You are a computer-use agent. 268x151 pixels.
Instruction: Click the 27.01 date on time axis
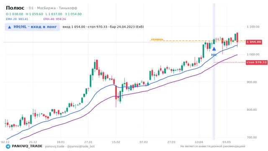(88, 142)
